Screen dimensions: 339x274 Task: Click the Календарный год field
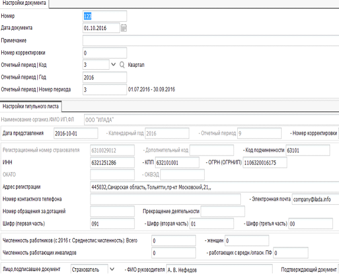167,133
